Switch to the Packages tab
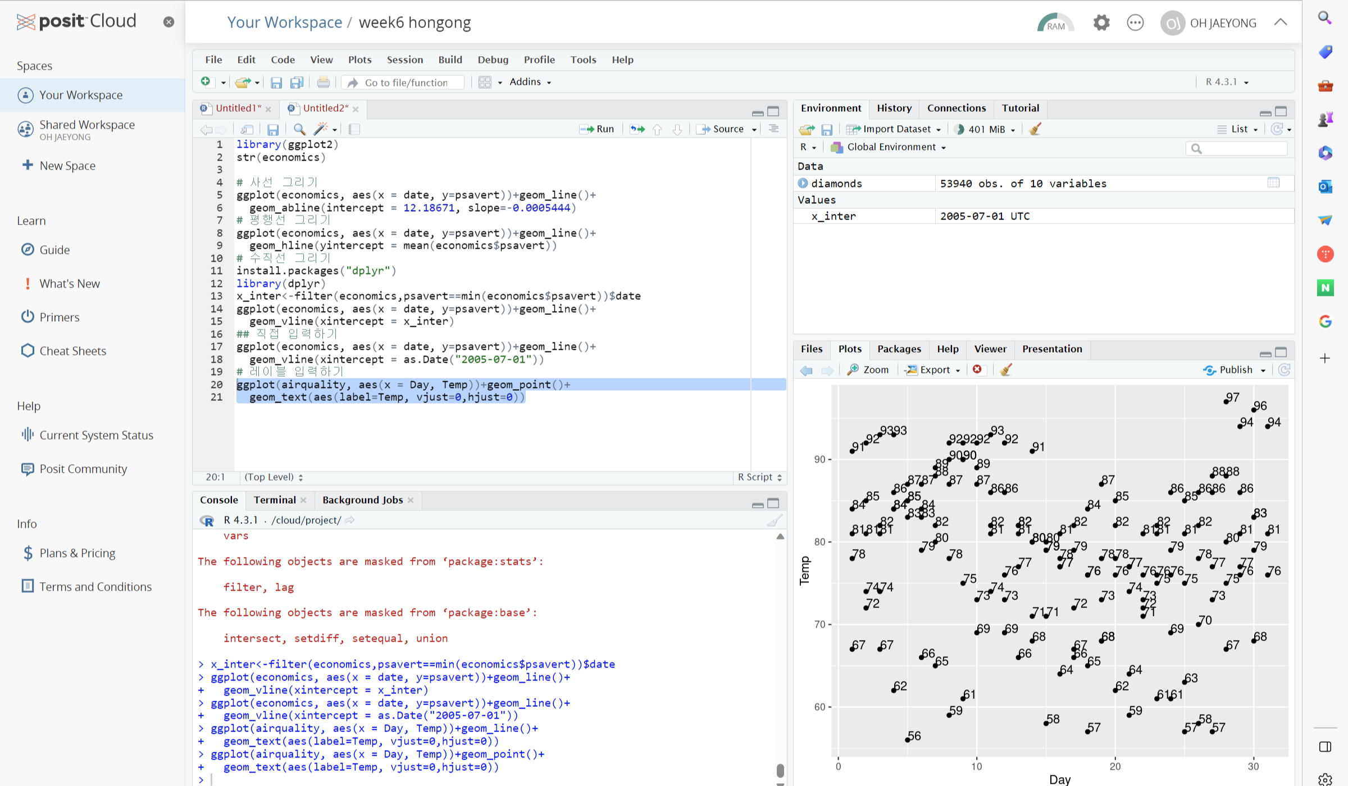The width and height of the screenshot is (1348, 786). 899,349
